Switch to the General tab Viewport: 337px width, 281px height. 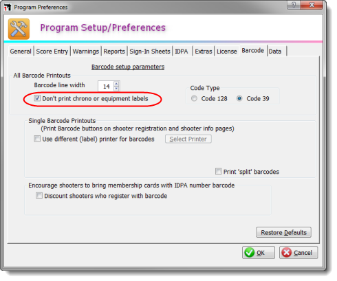pos(21,52)
